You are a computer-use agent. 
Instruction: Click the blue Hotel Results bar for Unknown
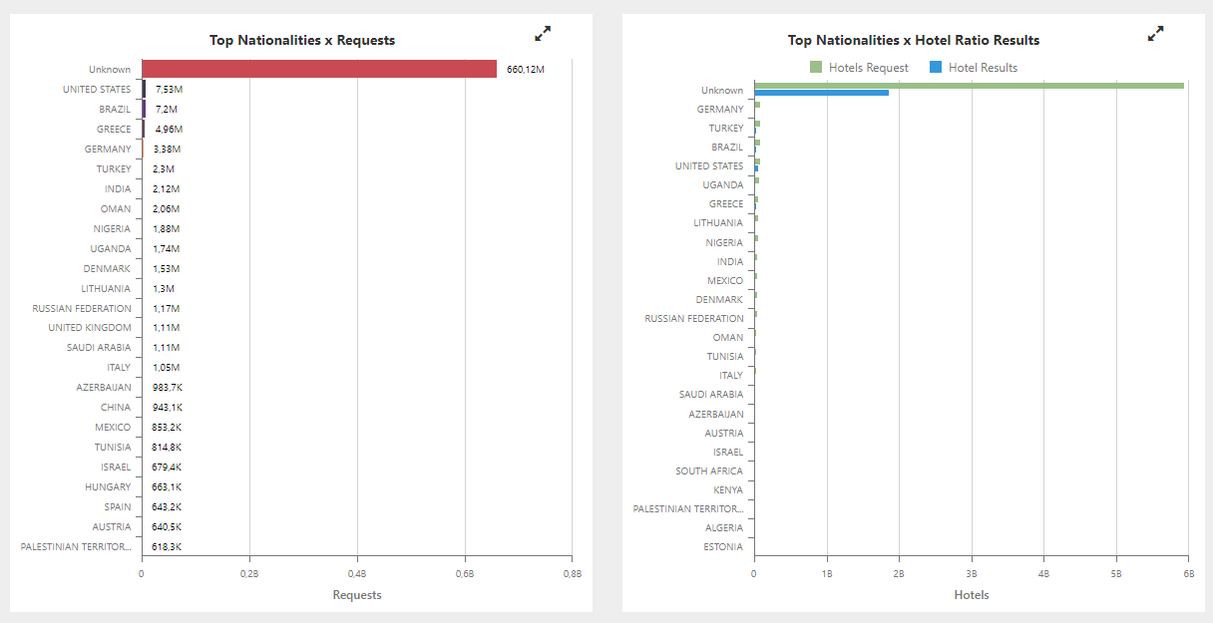click(x=818, y=92)
